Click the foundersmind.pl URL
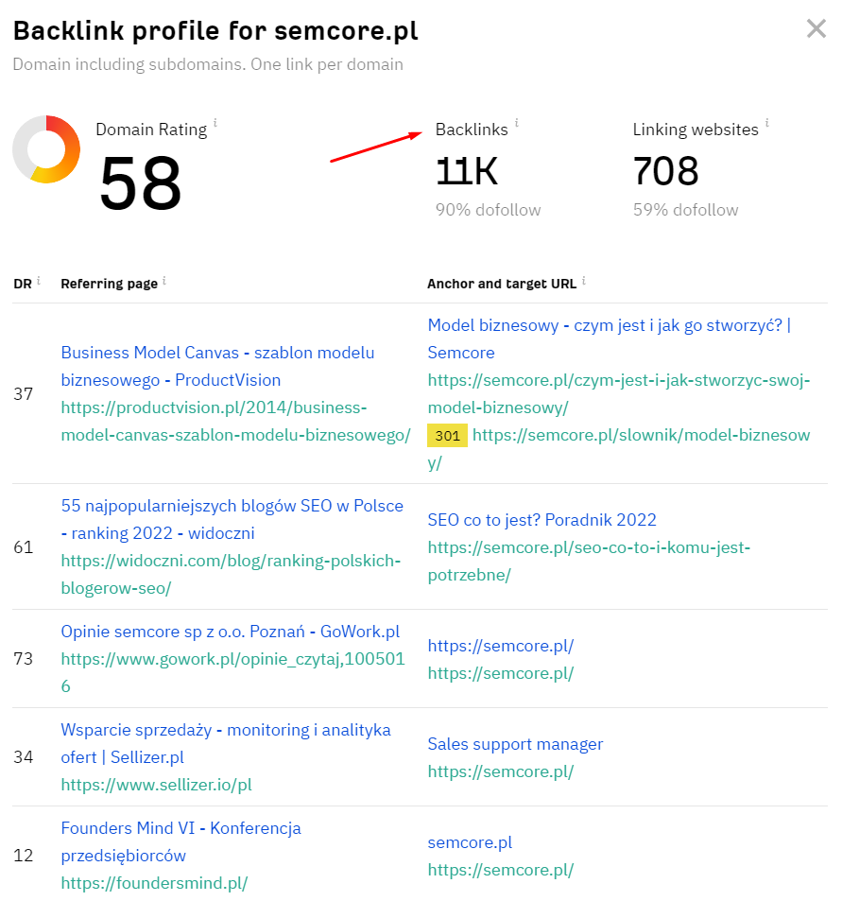This screenshot has width=842, height=901. click(x=154, y=883)
